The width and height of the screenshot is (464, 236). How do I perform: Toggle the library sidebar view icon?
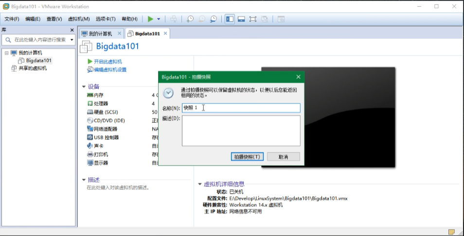230,19
